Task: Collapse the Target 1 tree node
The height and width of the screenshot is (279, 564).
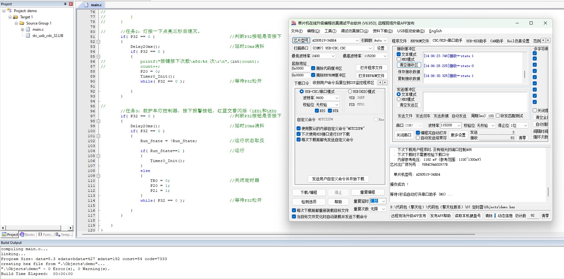Action: tap(10, 17)
